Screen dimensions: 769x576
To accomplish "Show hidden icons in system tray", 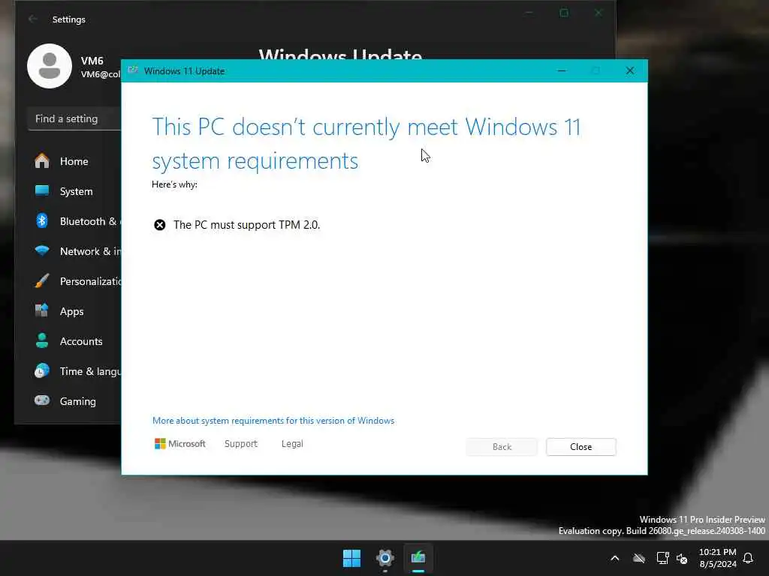I will [614, 558].
